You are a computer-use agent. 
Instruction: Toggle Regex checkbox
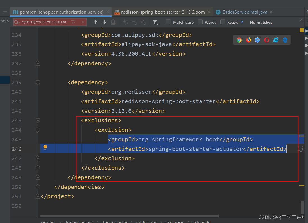(223, 22)
